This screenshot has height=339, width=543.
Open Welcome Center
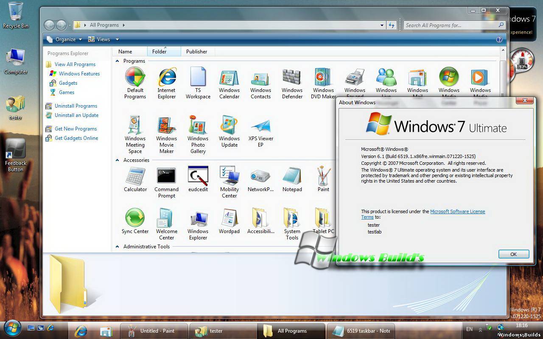[167, 224]
